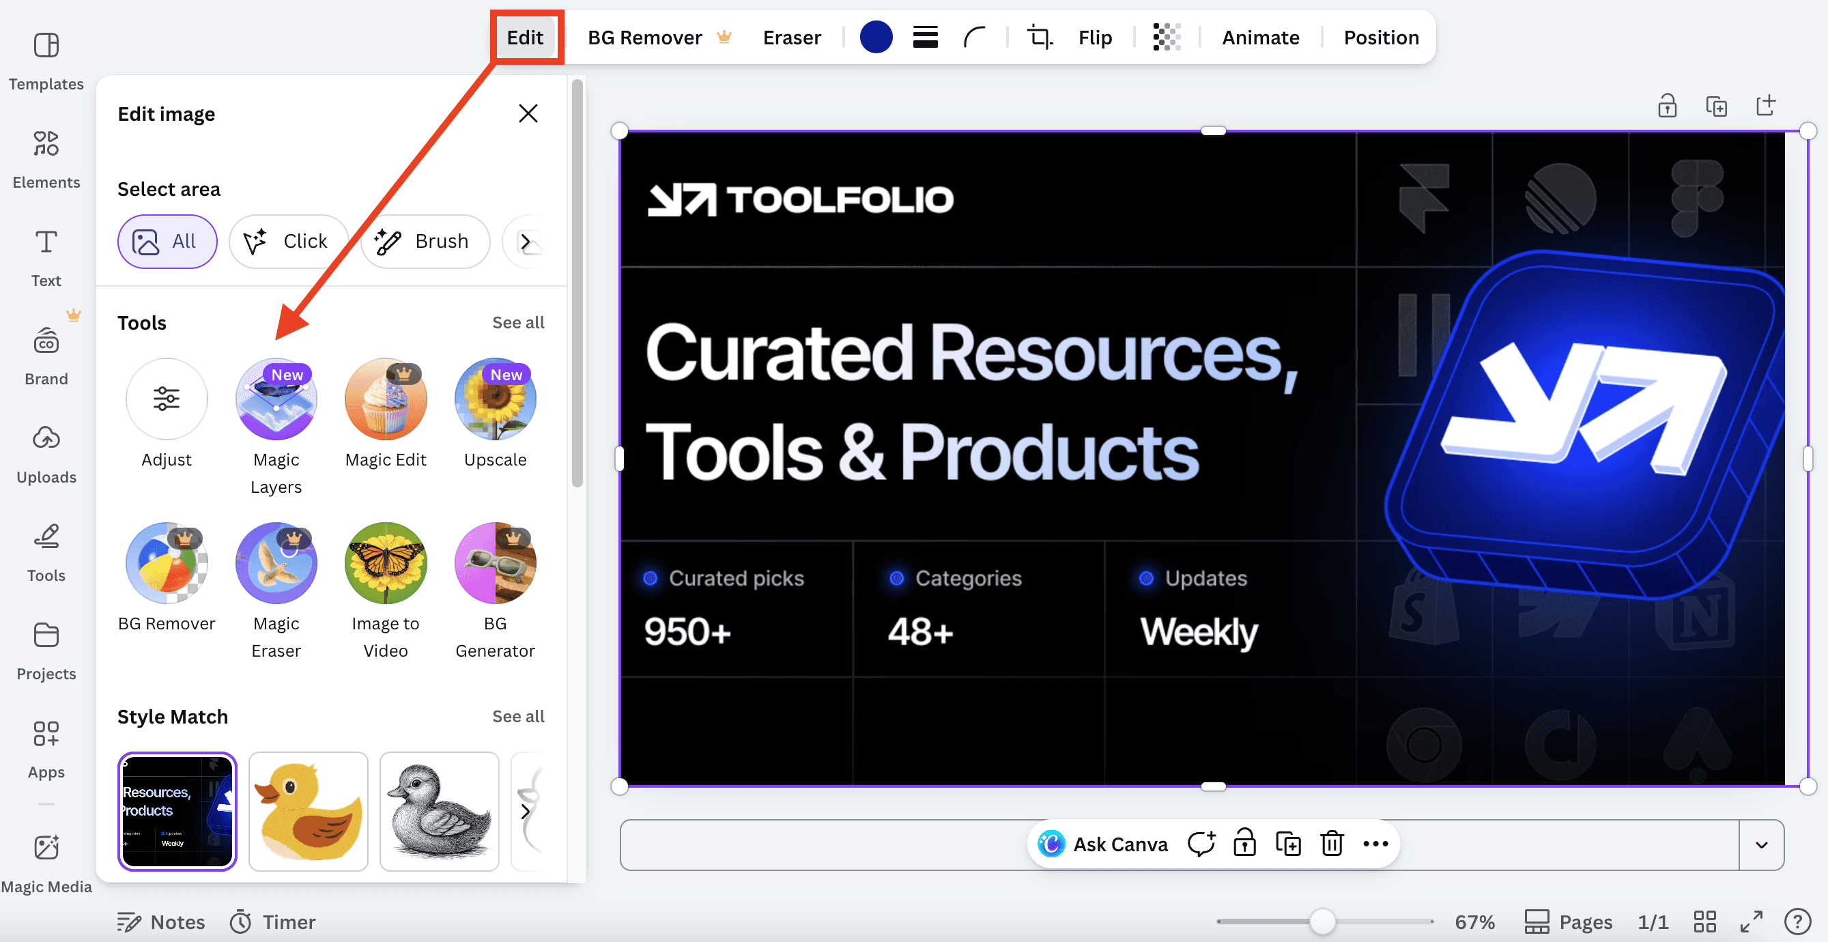Screen dimensions: 1828x942
Task: Select the All area option
Action: pos(167,242)
